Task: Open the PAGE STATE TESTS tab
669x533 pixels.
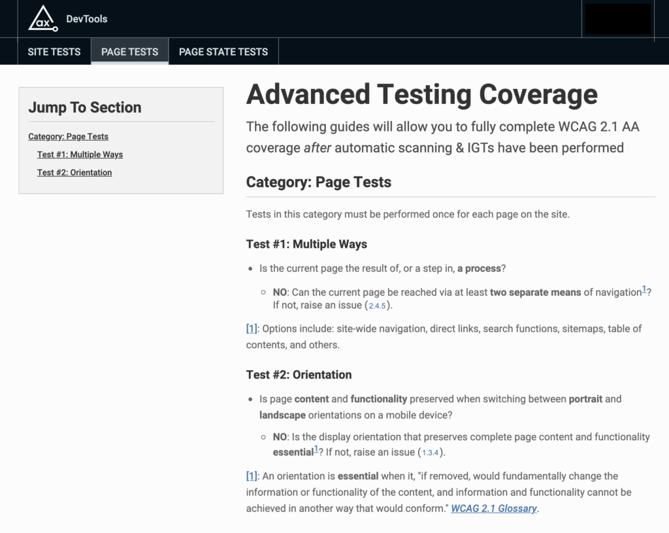Action: click(x=223, y=51)
